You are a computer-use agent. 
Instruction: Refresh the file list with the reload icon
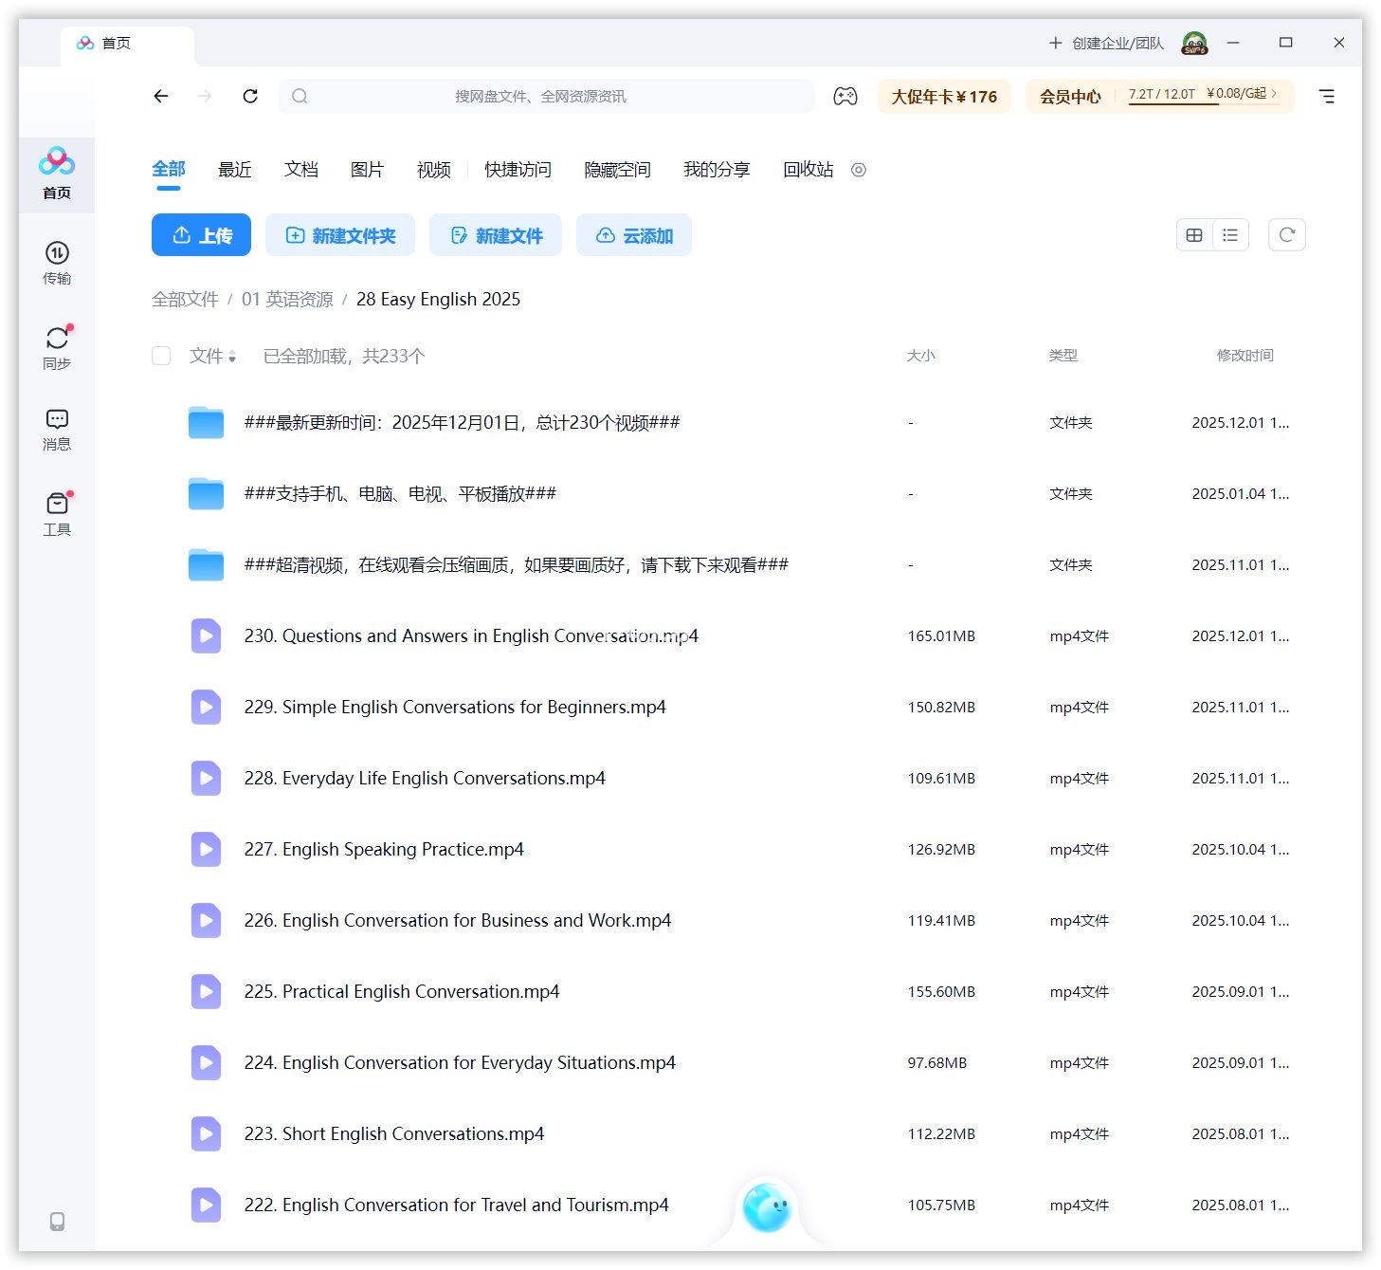pyautogui.click(x=1286, y=235)
